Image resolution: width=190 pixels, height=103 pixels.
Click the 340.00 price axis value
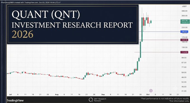pyautogui.click(x=184, y=11)
